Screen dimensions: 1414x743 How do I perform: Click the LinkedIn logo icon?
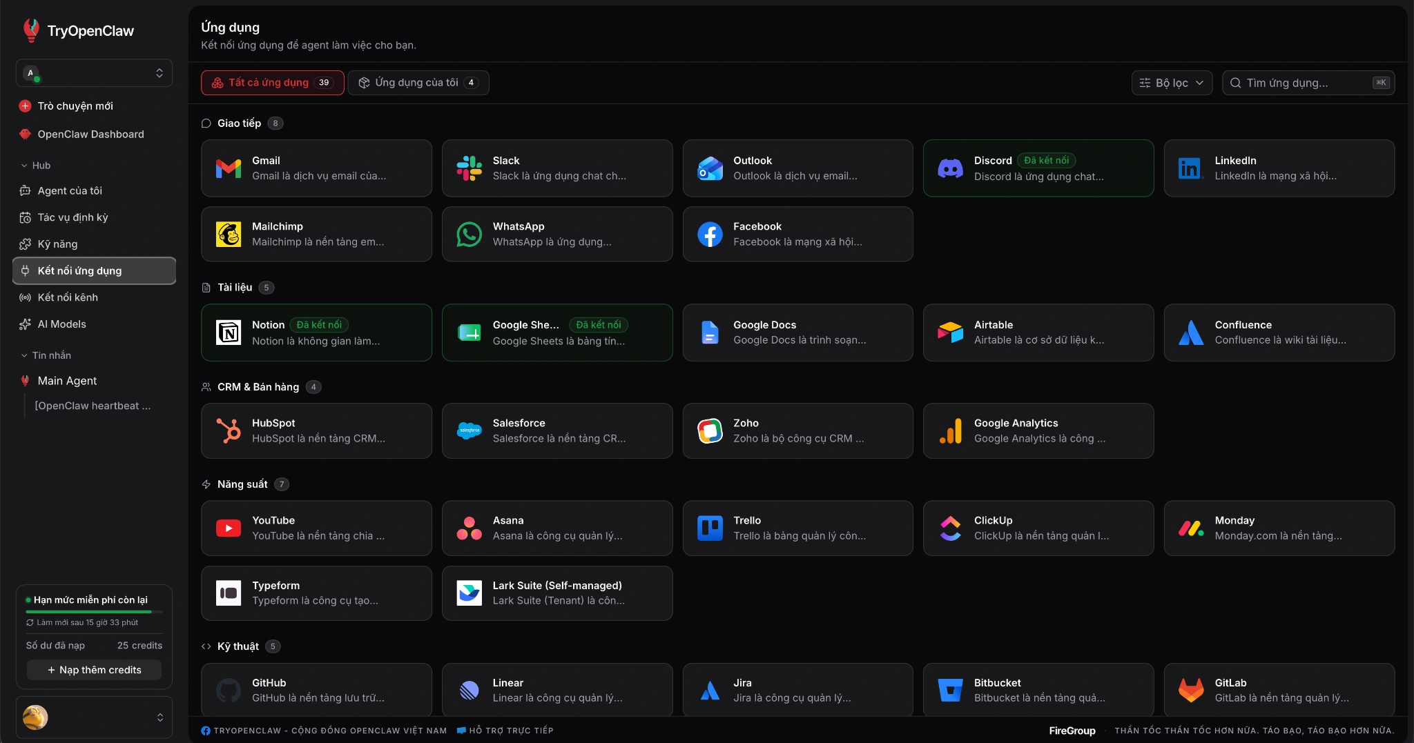pyautogui.click(x=1191, y=168)
